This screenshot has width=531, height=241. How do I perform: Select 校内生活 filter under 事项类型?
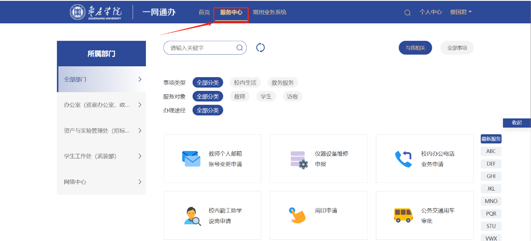pyautogui.click(x=245, y=83)
